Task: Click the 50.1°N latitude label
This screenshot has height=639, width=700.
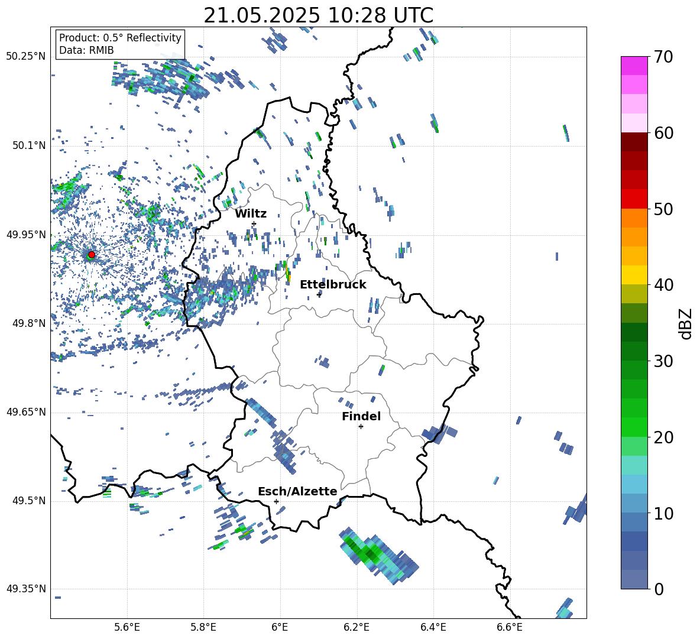Action: (29, 145)
